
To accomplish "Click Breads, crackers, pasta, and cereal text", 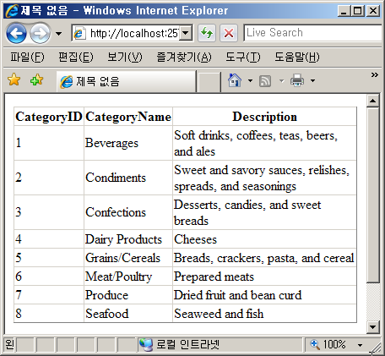I will pyautogui.click(x=263, y=258).
